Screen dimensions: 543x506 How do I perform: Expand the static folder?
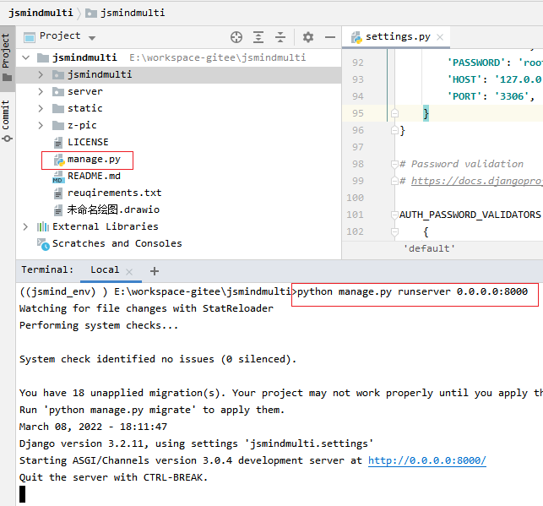click(41, 108)
